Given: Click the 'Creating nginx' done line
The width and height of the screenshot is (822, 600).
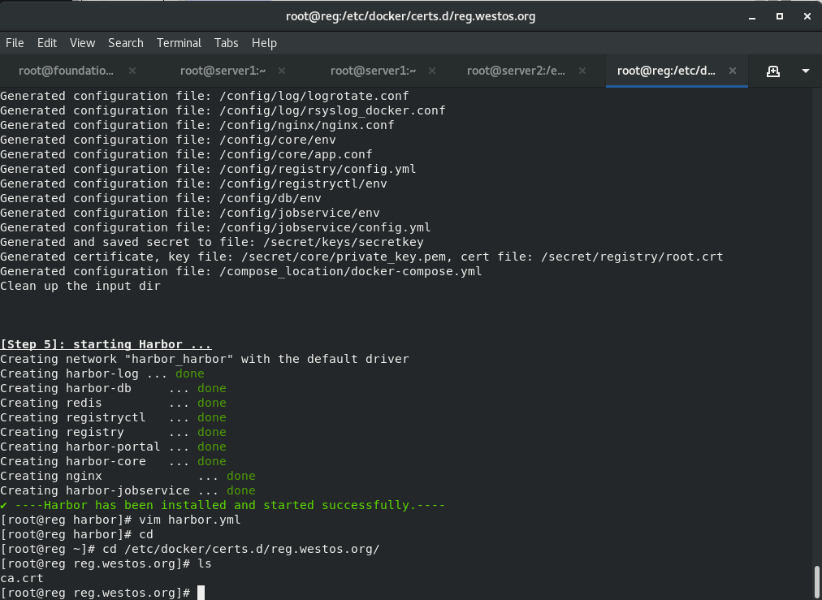Looking at the screenshot, I should pyautogui.click(x=128, y=476).
